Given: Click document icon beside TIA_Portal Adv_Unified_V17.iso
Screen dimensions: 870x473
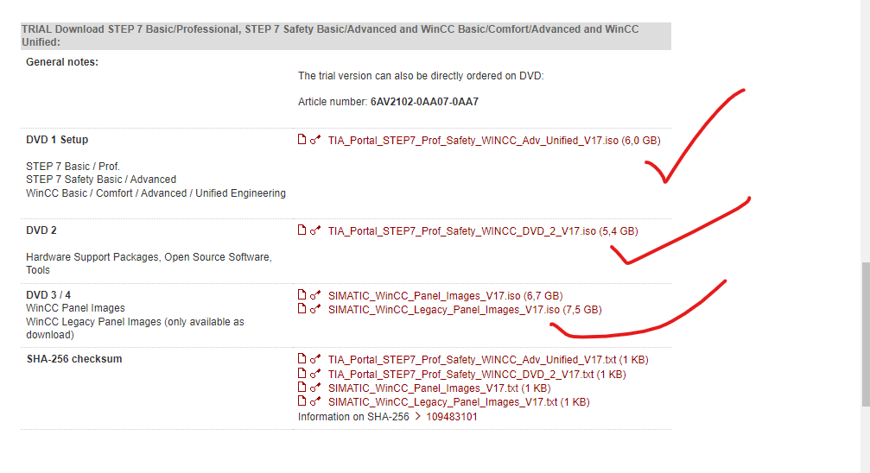Looking at the screenshot, I should (x=302, y=140).
